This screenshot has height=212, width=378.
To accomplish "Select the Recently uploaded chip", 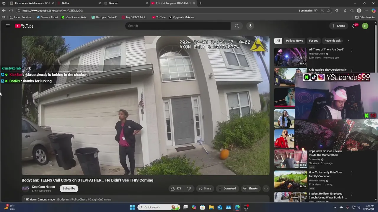I will (333, 41).
